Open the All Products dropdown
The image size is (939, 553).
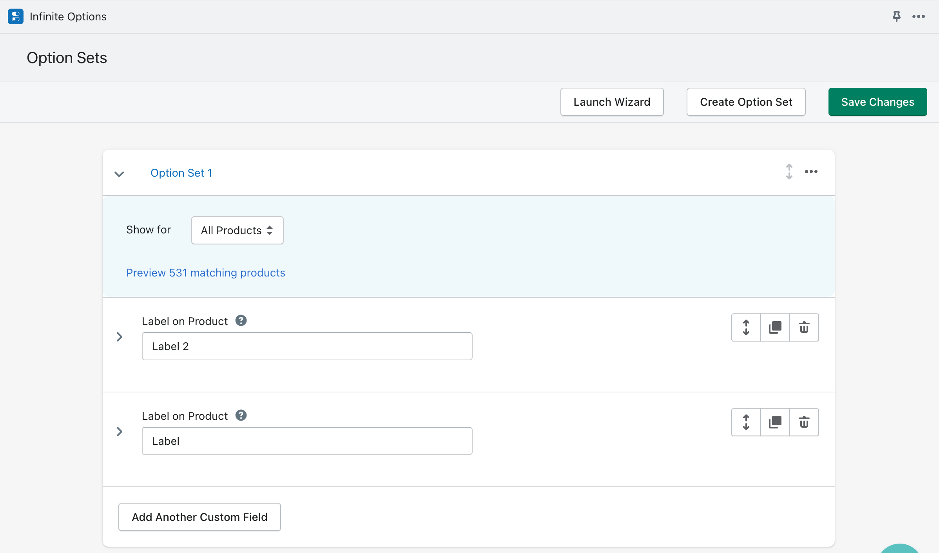coord(237,230)
